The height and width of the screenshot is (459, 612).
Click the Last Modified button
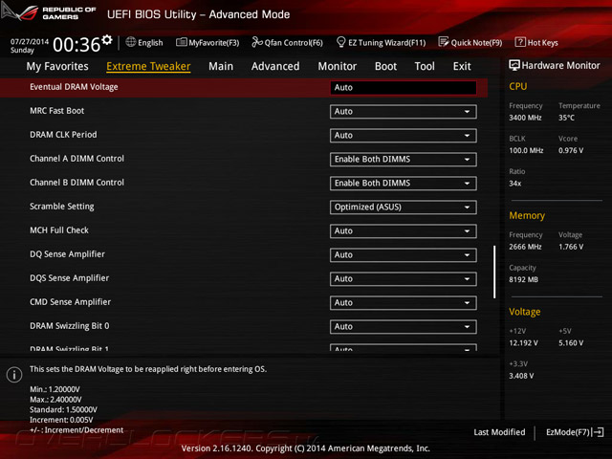tap(499, 432)
